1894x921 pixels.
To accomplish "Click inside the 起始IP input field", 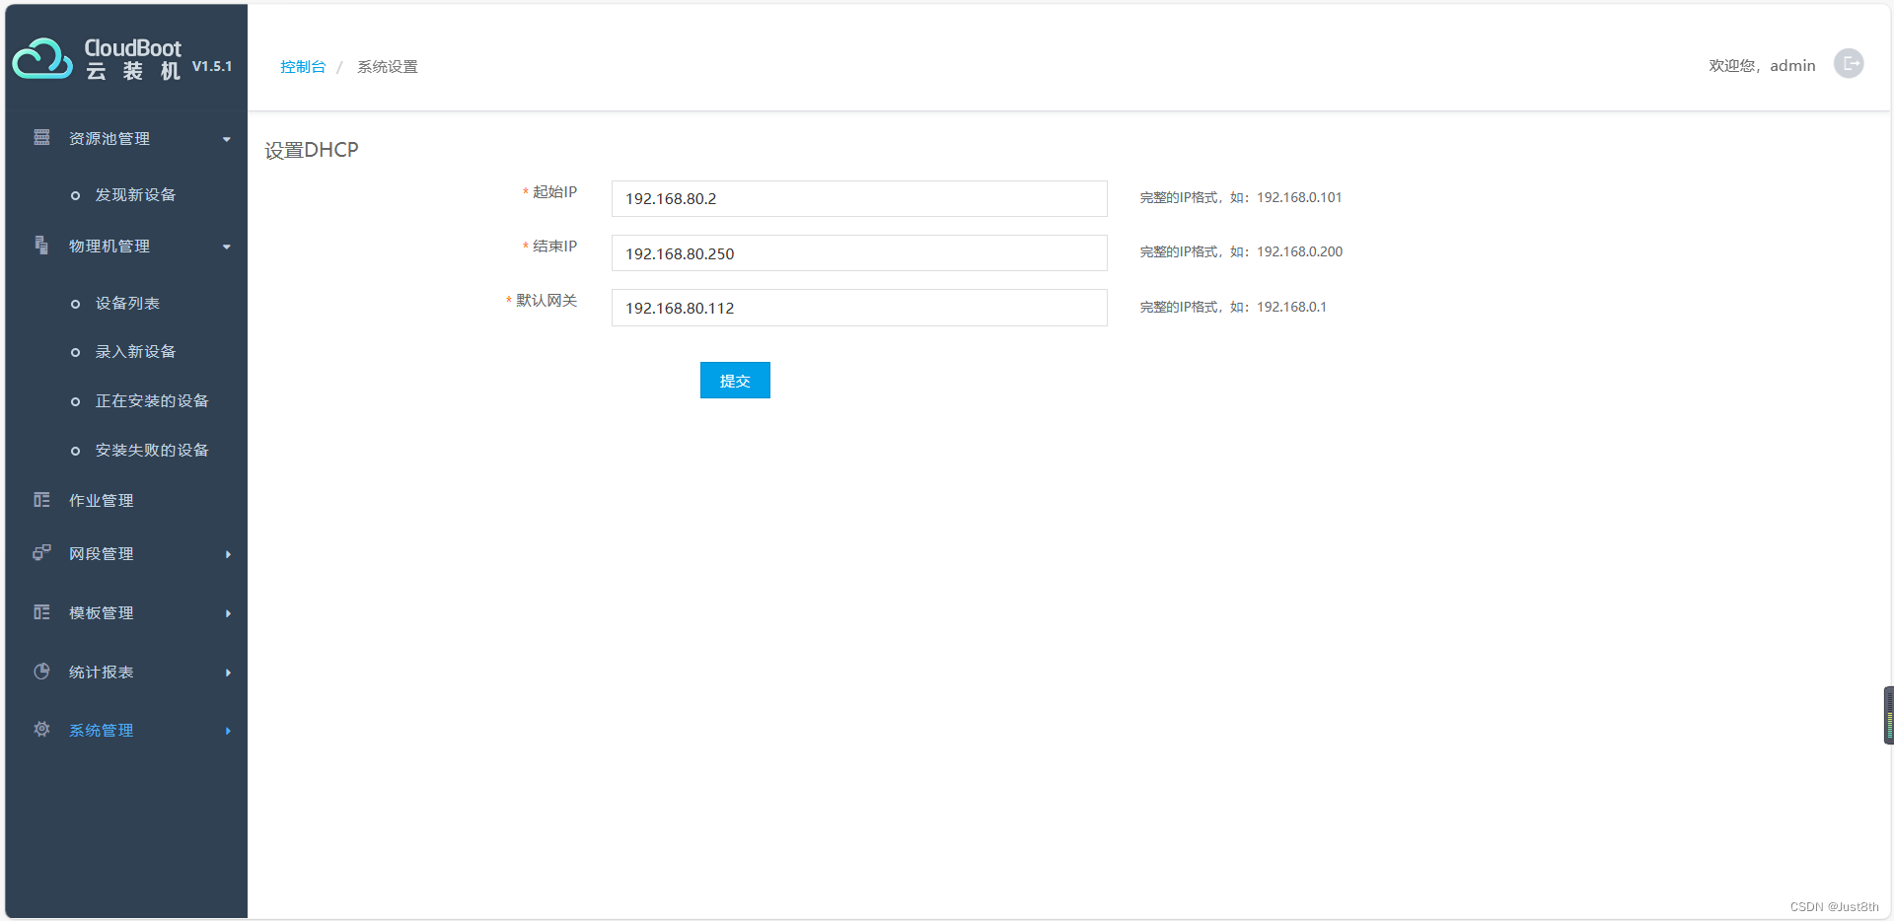I will (858, 198).
